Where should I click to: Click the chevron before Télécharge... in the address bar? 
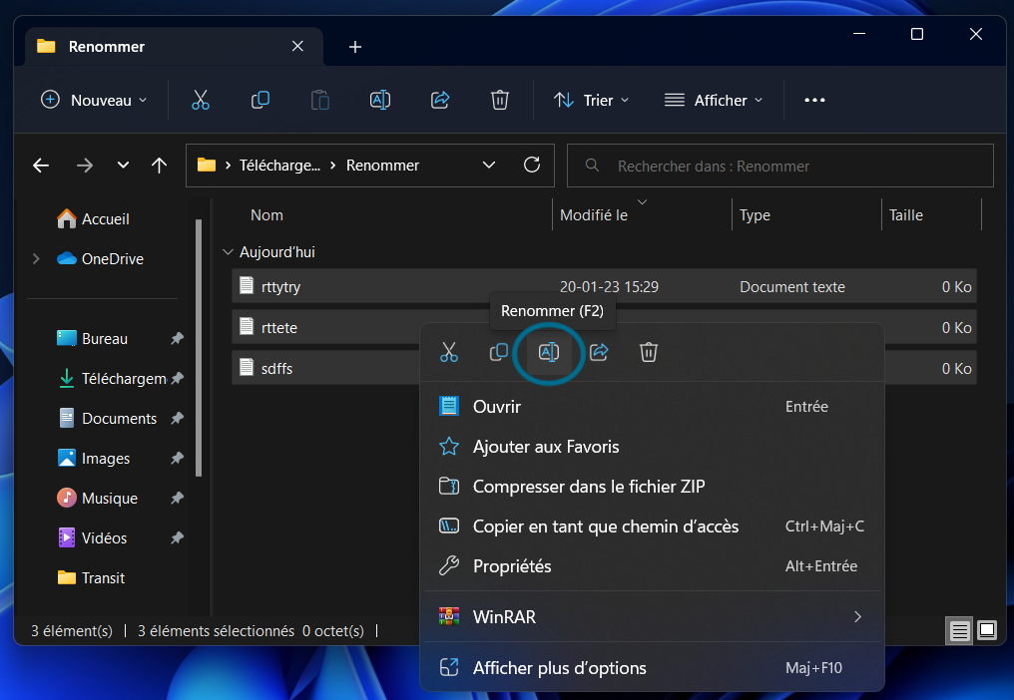point(228,166)
